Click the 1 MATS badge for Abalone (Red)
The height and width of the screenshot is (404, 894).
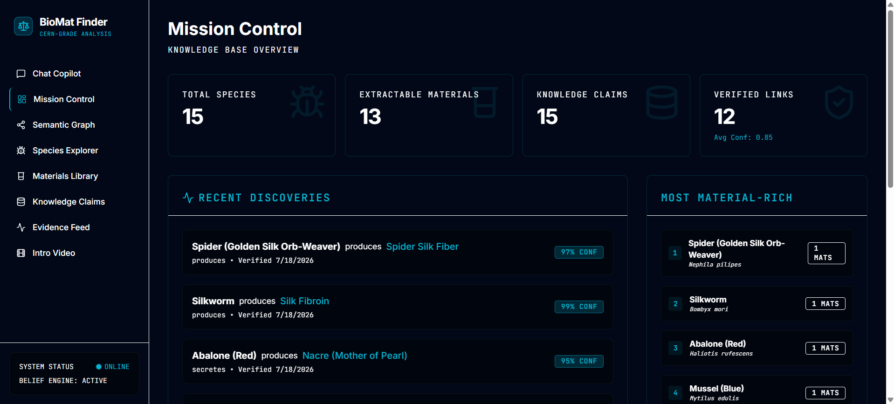(825, 348)
